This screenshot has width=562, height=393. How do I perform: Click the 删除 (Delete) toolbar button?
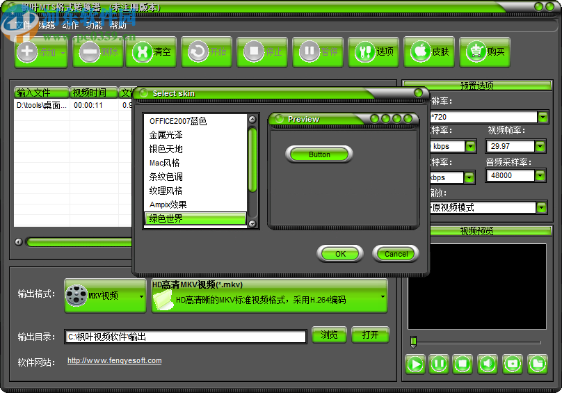point(98,52)
